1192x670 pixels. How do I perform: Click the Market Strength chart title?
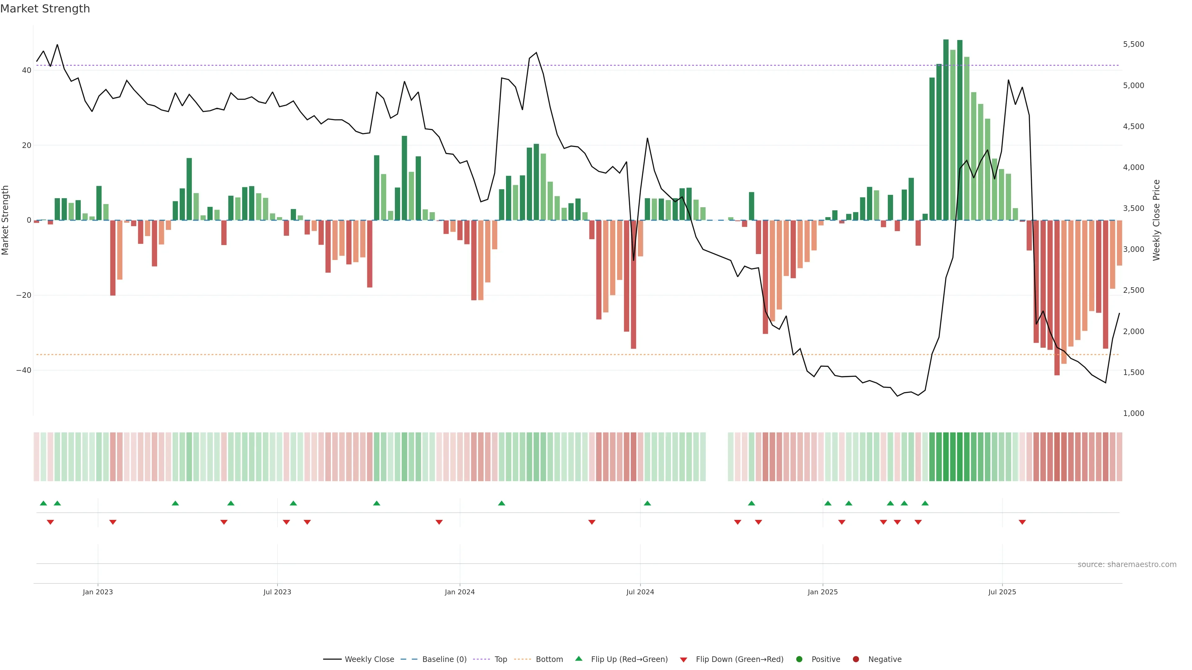45,9
